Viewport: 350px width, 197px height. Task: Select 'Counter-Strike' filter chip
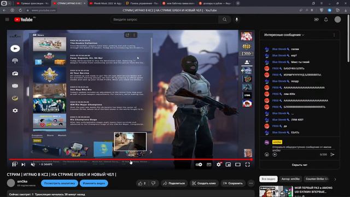[x=317, y=179]
